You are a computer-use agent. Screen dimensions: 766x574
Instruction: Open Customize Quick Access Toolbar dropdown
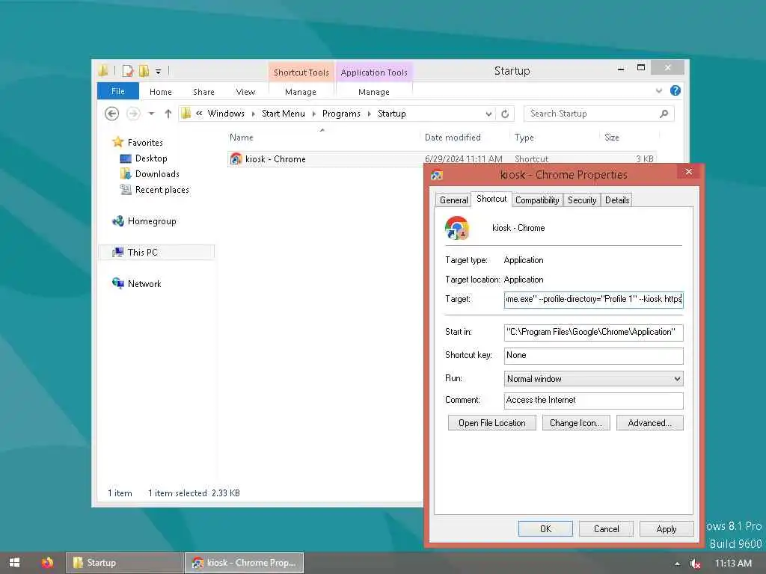[x=159, y=71]
